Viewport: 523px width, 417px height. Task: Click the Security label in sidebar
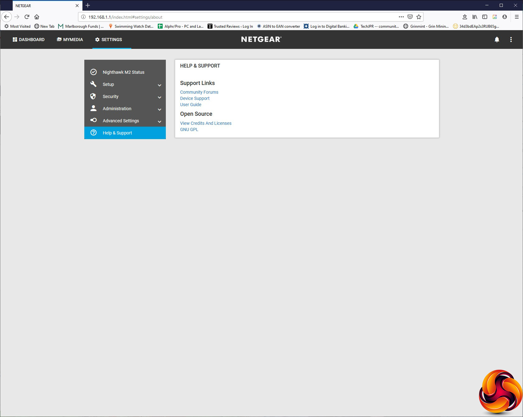[110, 96]
